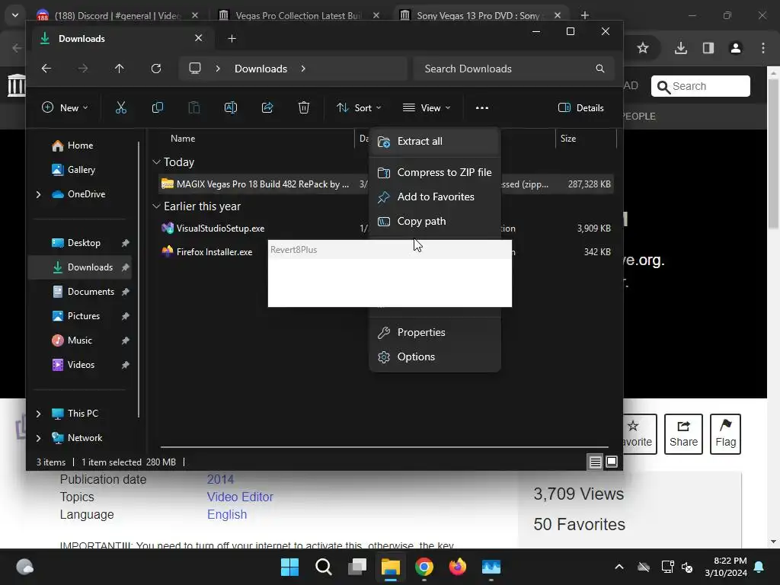Viewport: 780px width, 585px height.
Task: Choose Copy path in the menu
Action: 435,221
